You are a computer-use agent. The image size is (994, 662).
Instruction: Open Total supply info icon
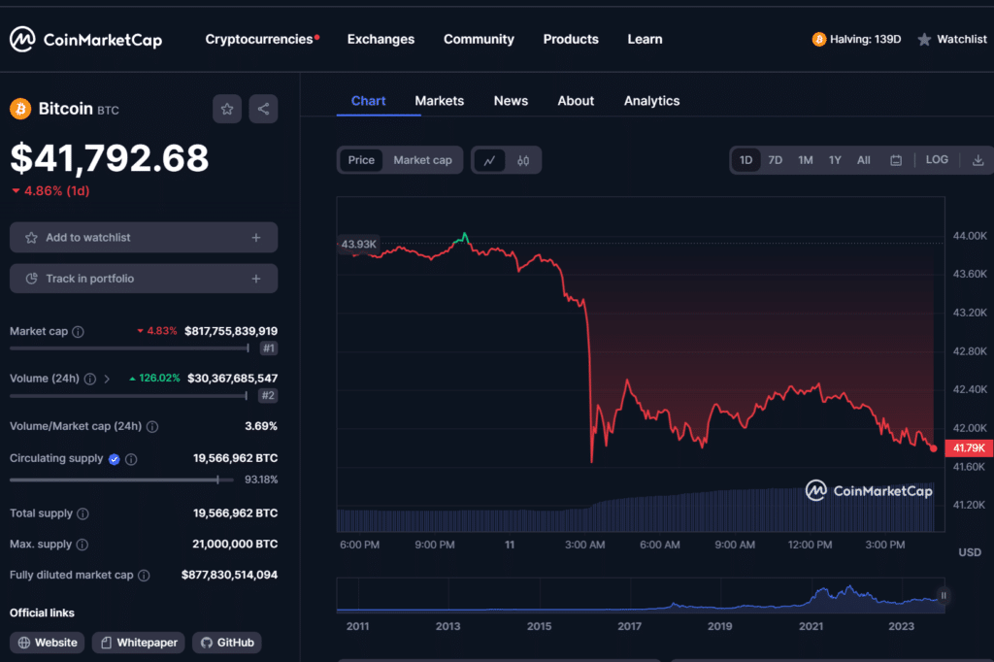click(x=83, y=513)
